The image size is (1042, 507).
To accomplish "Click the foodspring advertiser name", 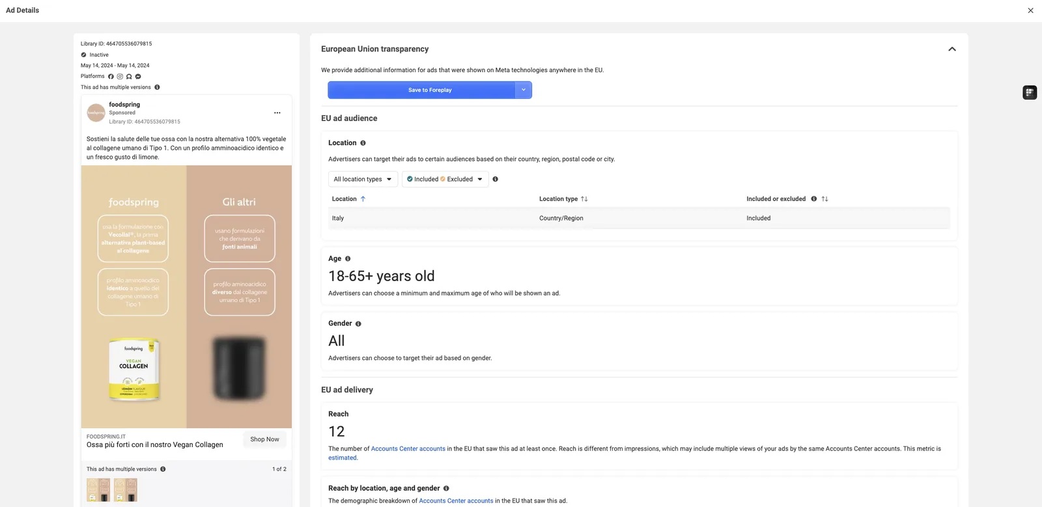I will click(x=124, y=104).
